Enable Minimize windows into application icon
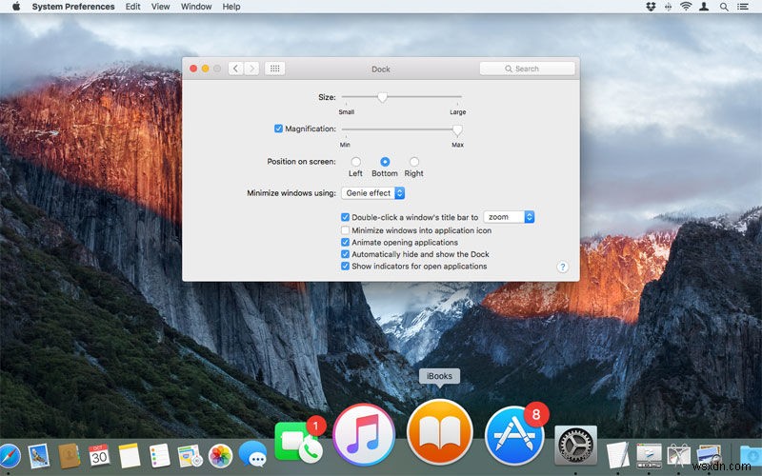The height and width of the screenshot is (476, 762). click(345, 230)
